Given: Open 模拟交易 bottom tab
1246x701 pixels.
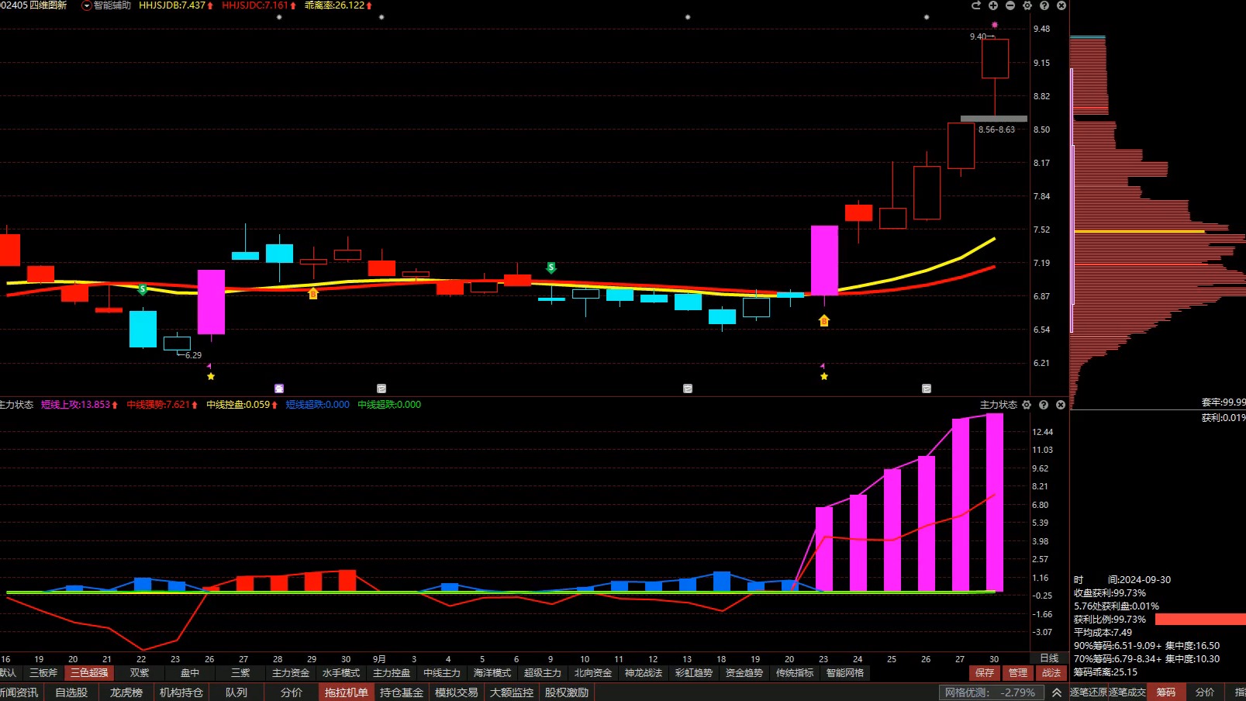Looking at the screenshot, I should [457, 692].
